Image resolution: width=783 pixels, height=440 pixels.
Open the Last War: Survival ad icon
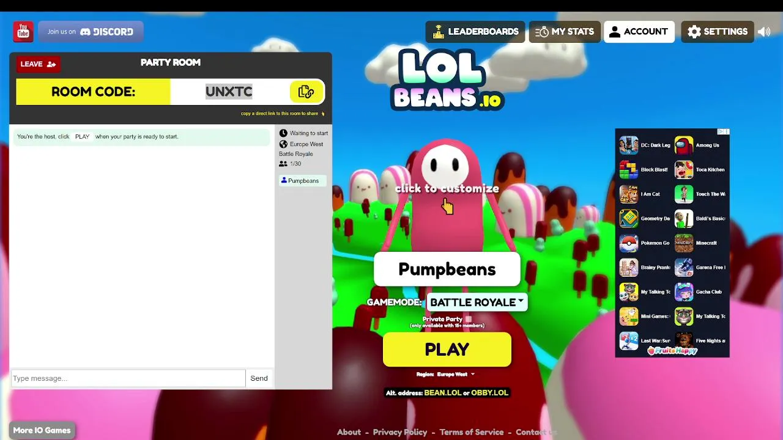(628, 341)
